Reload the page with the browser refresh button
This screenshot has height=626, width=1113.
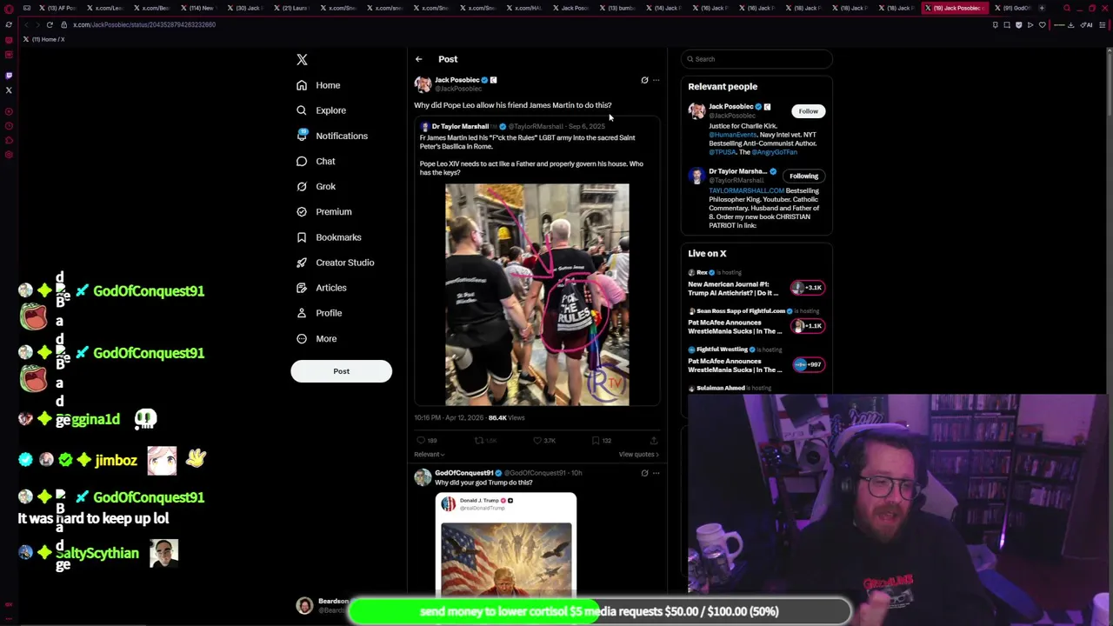point(50,24)
